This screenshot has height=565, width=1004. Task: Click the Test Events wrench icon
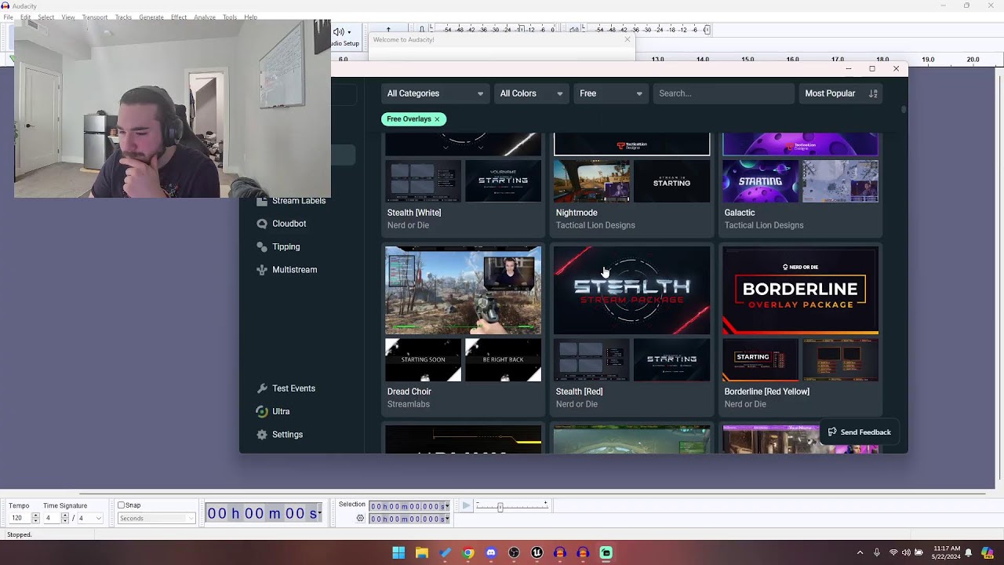262,388
